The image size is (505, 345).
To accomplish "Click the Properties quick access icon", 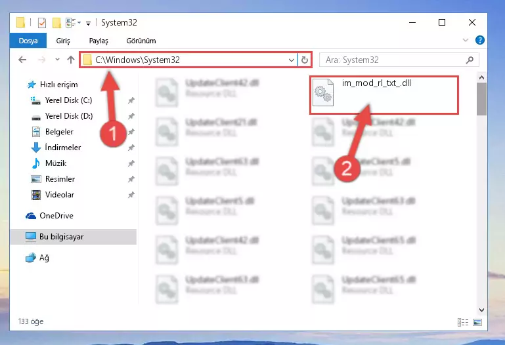I will pos(42,23).
